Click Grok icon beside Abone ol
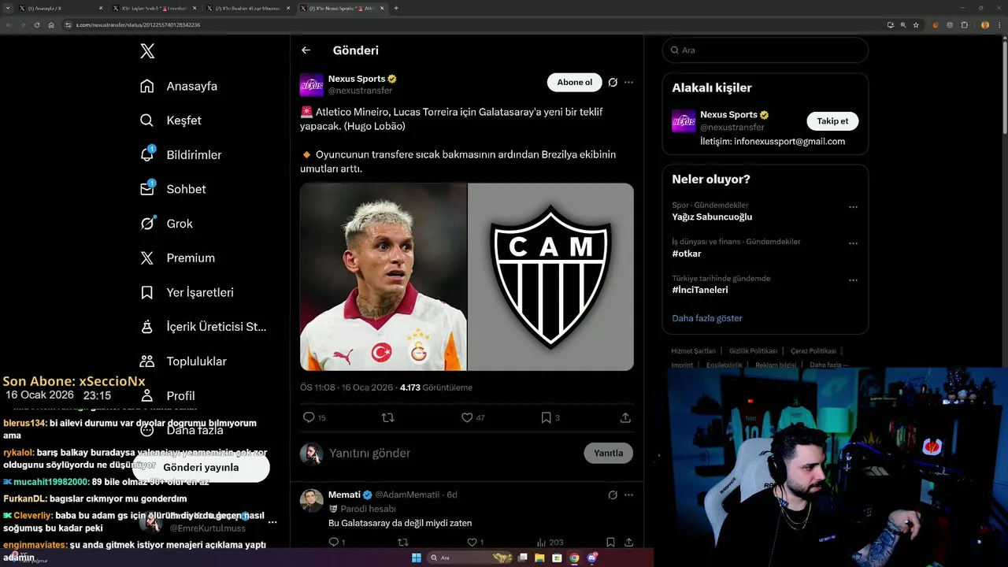The image size is (1008, 567). (613, 82)
